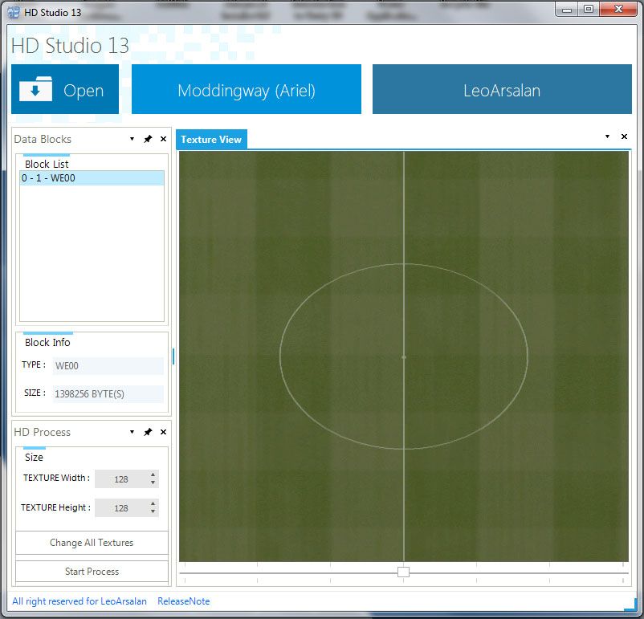This screenshot has width=644, height=619.
Task: Click the zoom slider thumb below texture
Action: pyautogui.click(x=403, y=572)
